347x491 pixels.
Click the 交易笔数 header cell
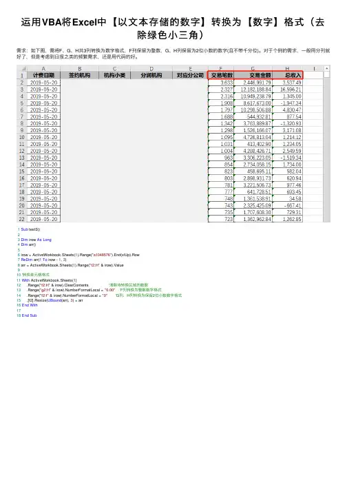coord(221,75)
